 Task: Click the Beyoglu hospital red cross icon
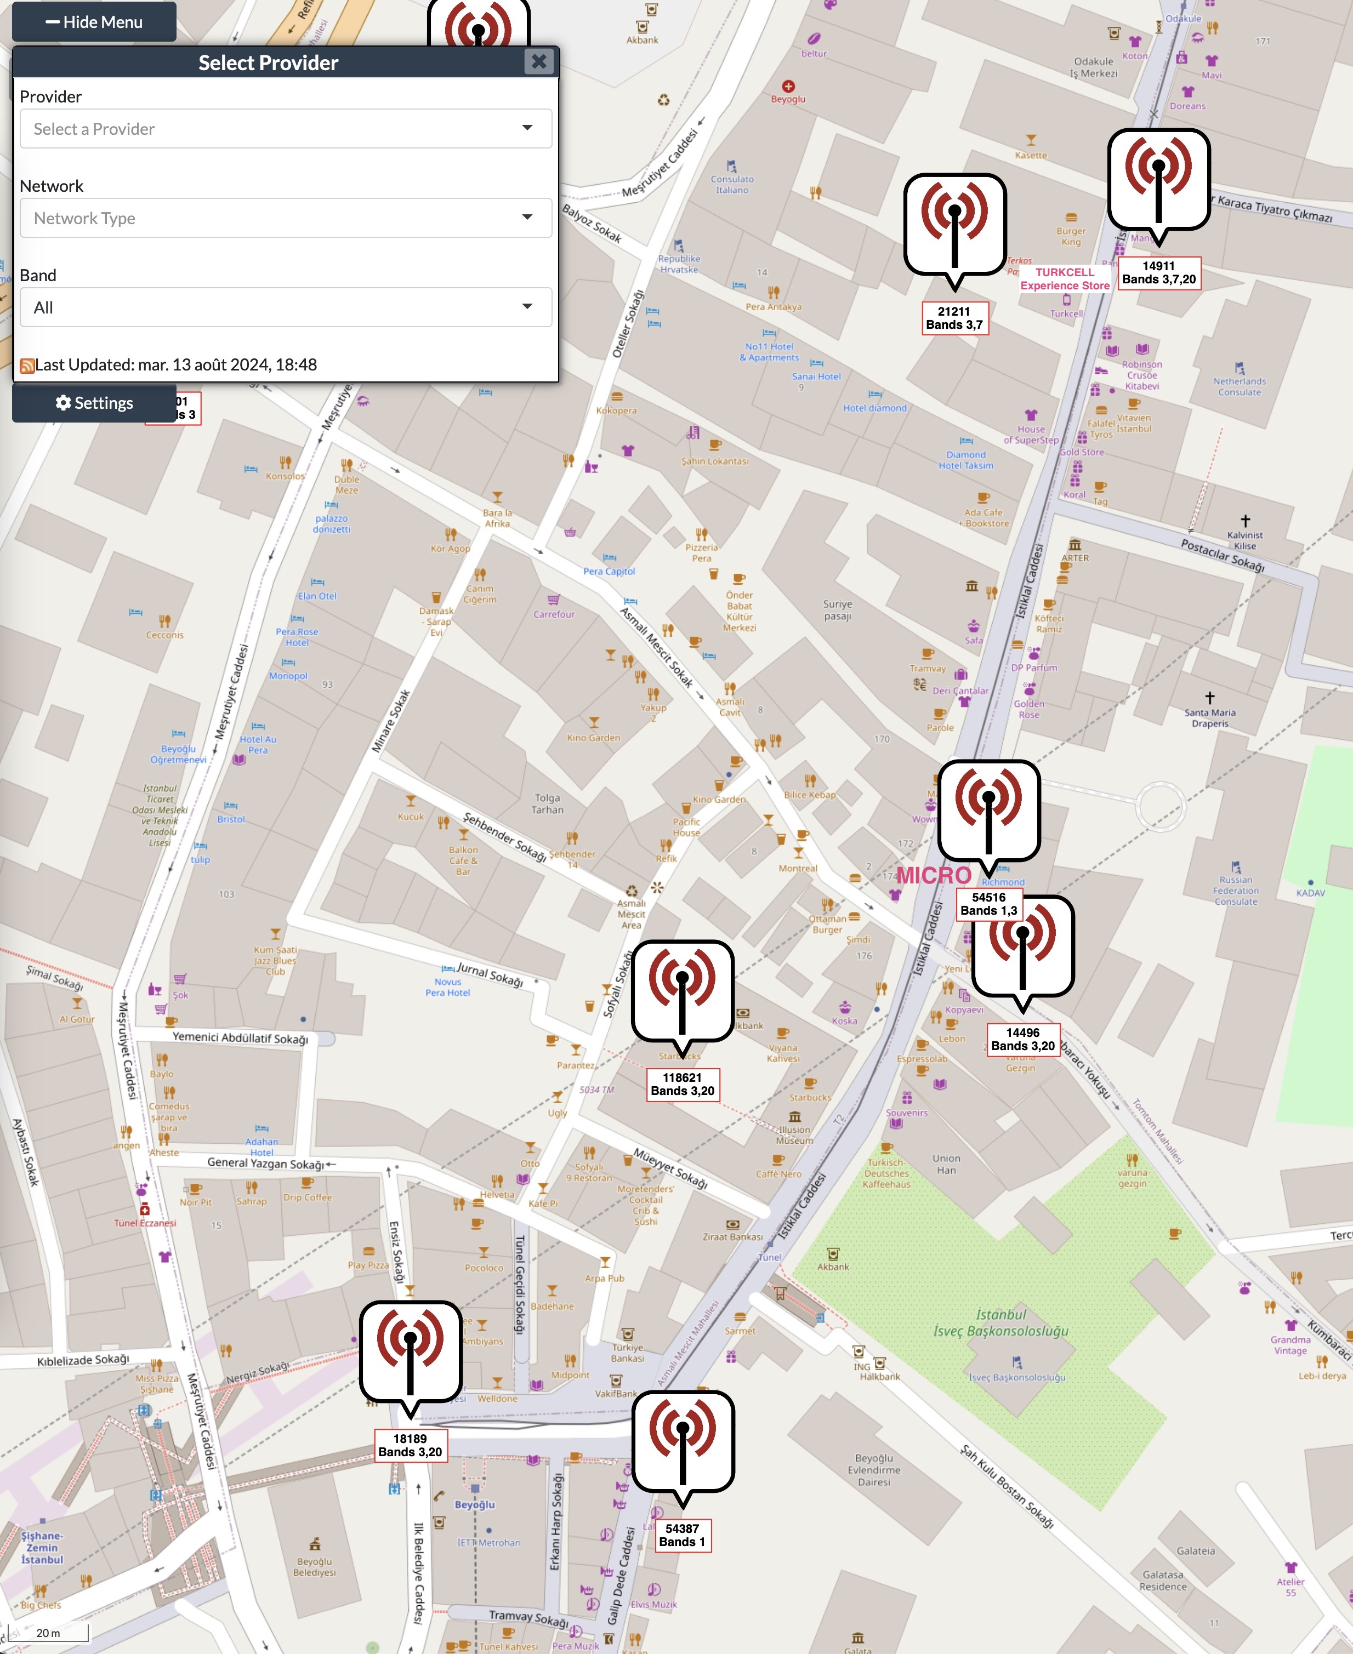pyautogui.click(x=788, y=85)
